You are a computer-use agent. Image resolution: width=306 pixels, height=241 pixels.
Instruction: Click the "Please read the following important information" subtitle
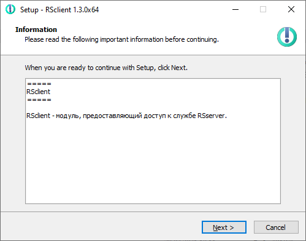121,39
